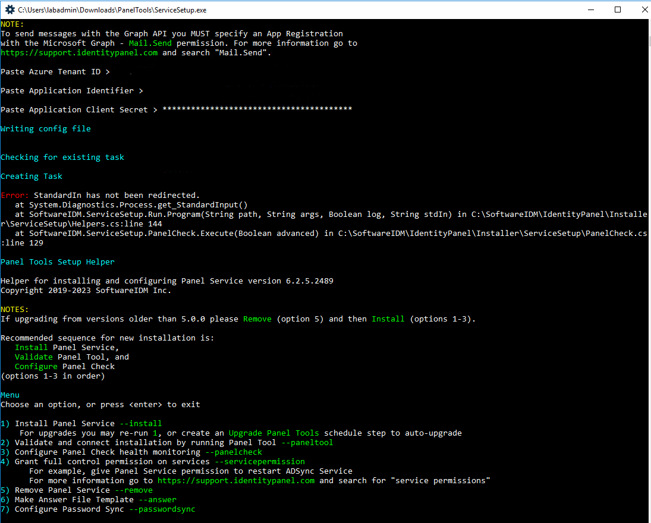Click the ServiceSetup gear icon in title bar
The image size is (651, 523).
pos(10,10)
